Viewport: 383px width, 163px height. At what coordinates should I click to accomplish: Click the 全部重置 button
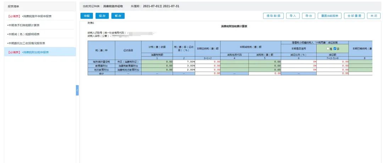(354, 16)
